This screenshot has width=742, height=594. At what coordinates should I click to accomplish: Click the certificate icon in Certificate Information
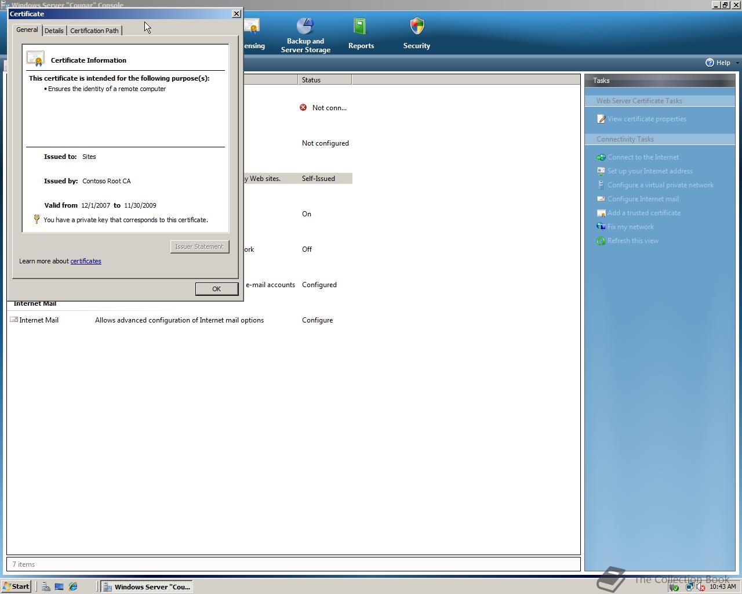(35, 59)
